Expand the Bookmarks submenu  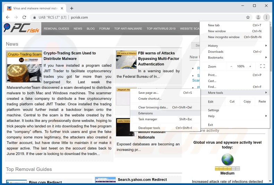click(235, 58)
